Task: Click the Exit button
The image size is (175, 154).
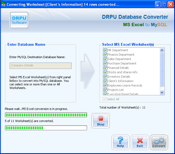Action: [x=140, y=142]
